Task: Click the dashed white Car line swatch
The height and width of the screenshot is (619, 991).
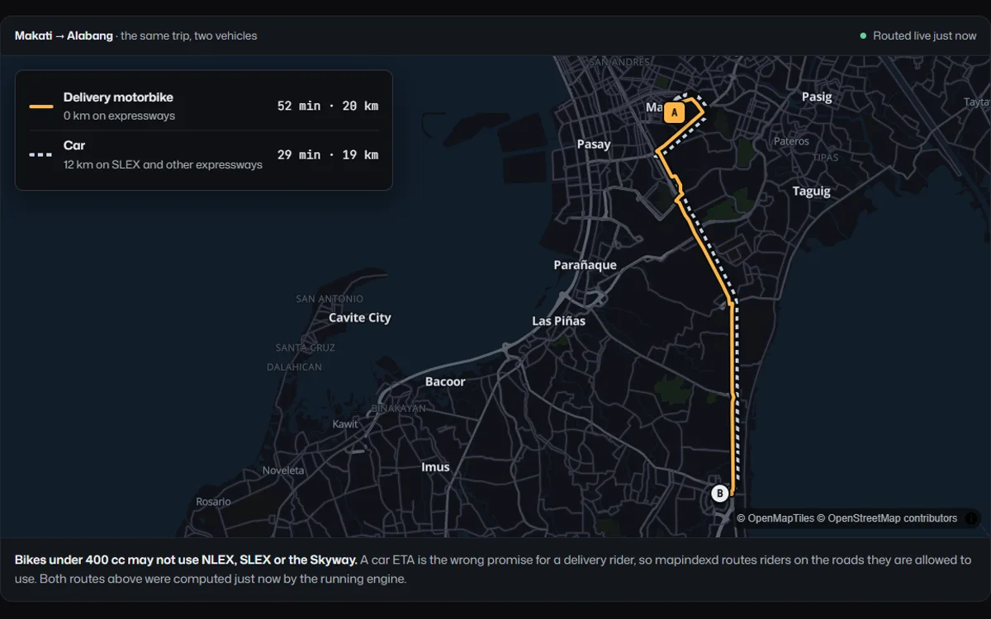Action: [x=41, y=154]
